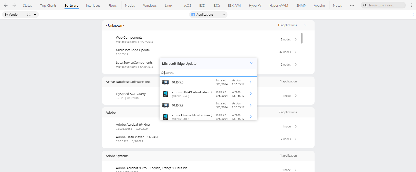Open the Hyper-V tab
Viewport: 416px width, 172px height.
click(255, 5)
